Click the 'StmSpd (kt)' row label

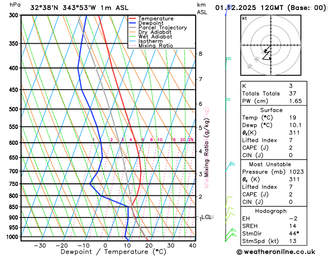point(260,241)
